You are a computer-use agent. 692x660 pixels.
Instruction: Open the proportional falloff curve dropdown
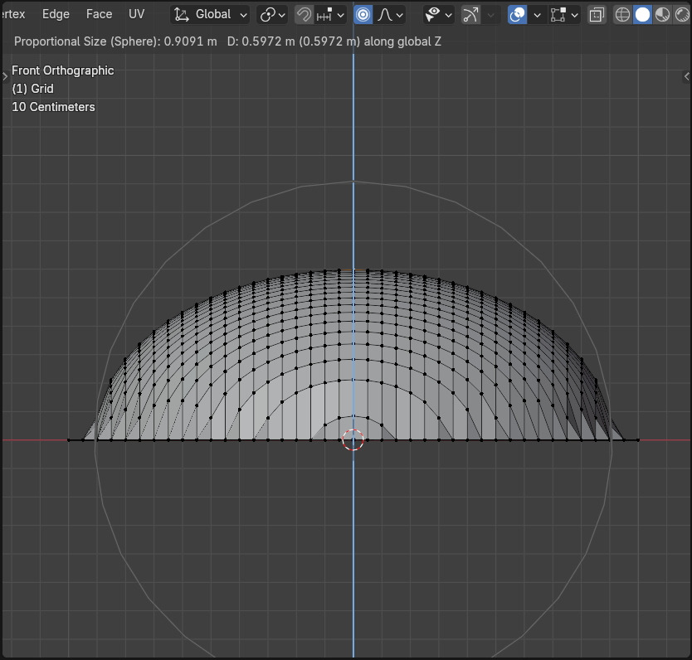[390, 14]
